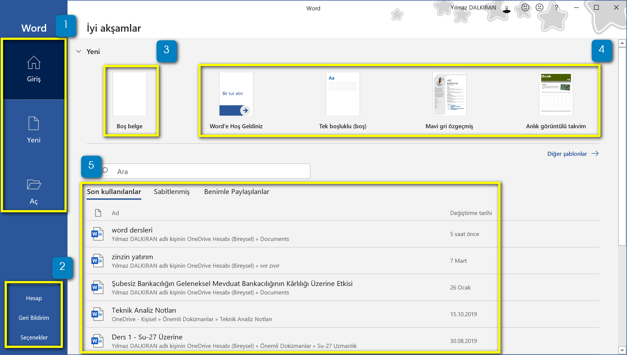The width and height of the screenshot is (627, 355).
Task: Click the 15.10.2019 date
Action: [x=464, y=314]
